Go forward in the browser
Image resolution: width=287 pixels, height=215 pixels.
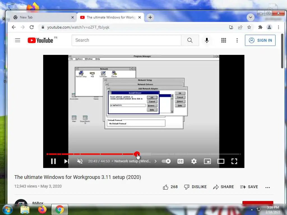pyautogui.click(x=23, y=27)
